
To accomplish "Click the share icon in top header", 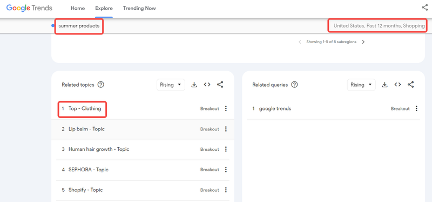I will click(x=424, y=8).
